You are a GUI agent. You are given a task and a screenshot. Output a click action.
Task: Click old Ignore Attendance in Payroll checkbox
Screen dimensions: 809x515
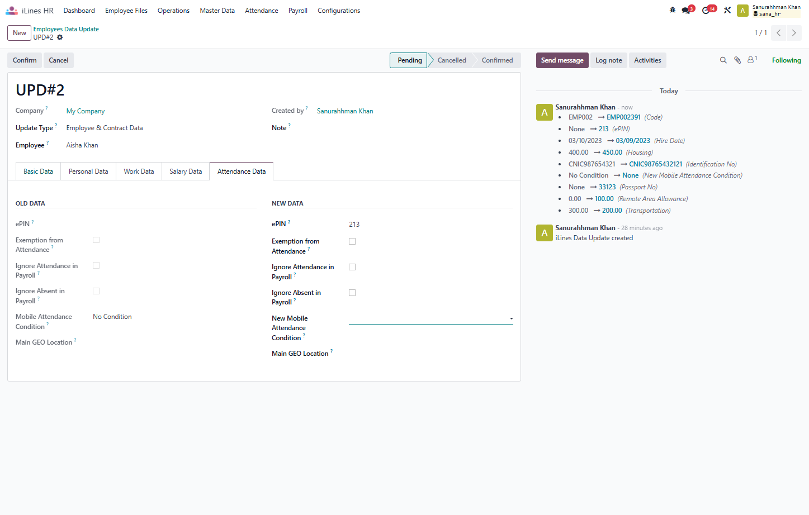pyautogui.click(x=96, y=266)
